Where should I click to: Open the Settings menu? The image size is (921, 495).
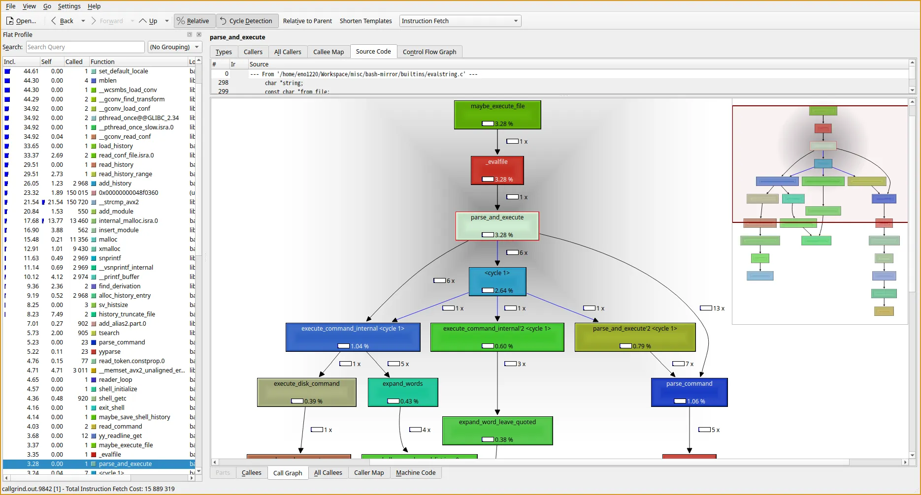pyautogui.click(x=69, y=6)
